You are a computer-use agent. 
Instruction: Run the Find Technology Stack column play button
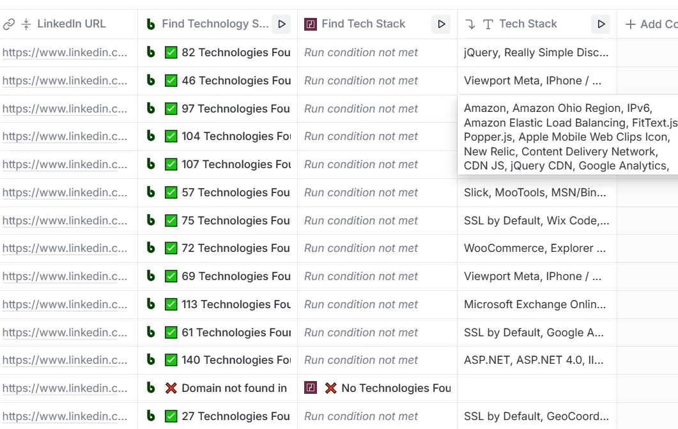click(282, 24)
